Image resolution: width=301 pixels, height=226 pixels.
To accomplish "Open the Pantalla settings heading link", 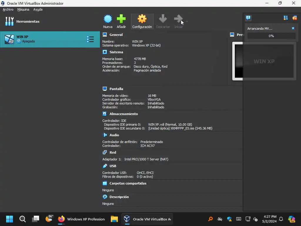I will [x=116, y=89].
